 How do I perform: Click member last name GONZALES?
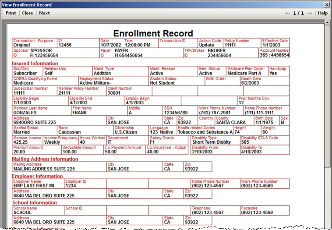click(25, 113)
